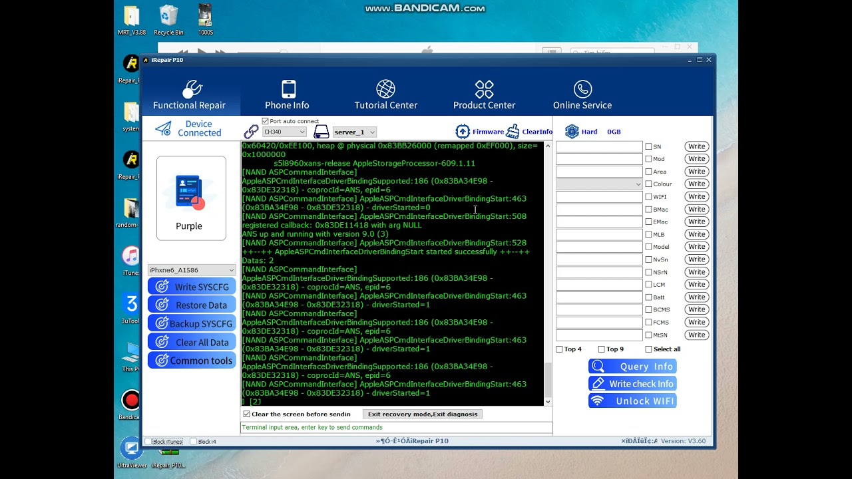Open the iPhone6_A1586 model dropdown

192,270
